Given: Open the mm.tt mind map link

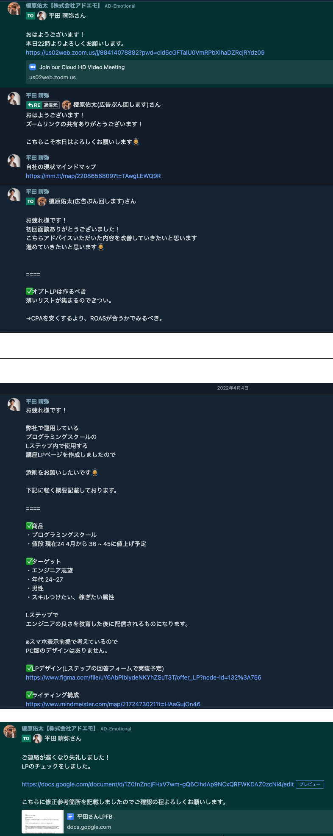Looking at the screenshot, I should click(x=93, y=176).
